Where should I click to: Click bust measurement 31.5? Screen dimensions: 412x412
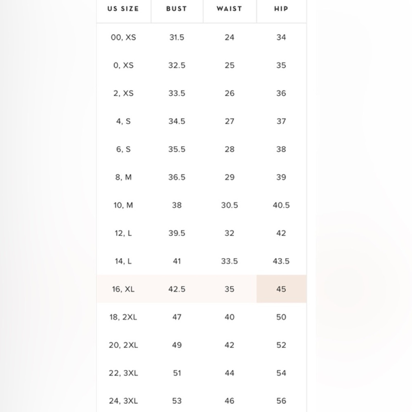(177, 37)
